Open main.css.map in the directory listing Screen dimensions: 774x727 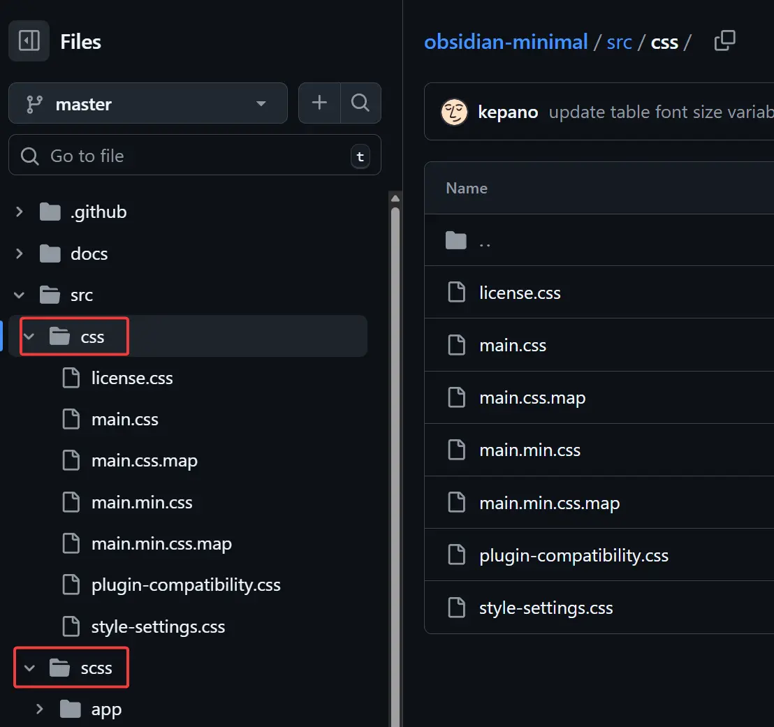[x=532, y=398]
